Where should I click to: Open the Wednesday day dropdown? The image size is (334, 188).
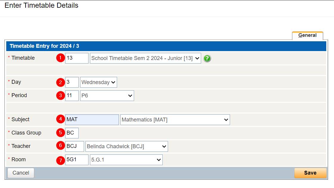(x=99, y=82)
